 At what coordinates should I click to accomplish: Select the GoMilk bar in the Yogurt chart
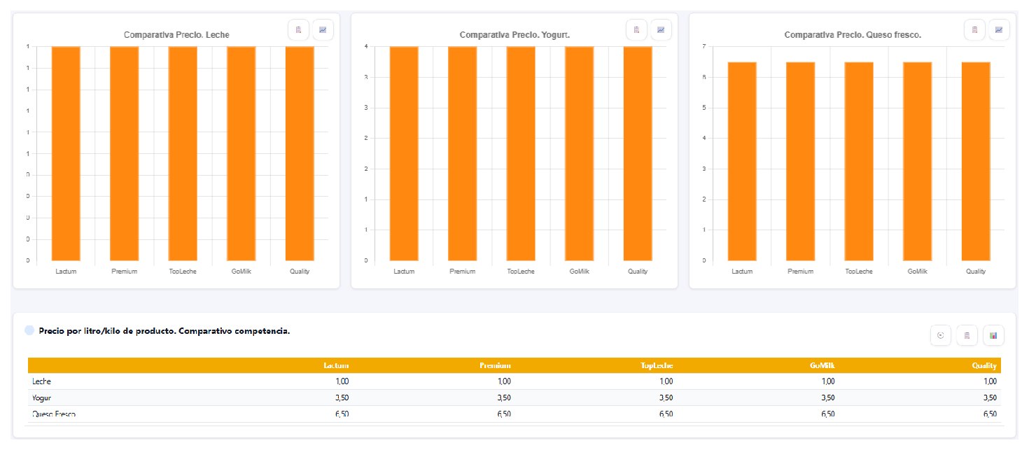click(579, 153)
